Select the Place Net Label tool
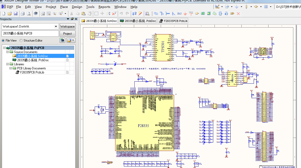The width and height of the screenshot is (301, 168). [x=179, y=13]
